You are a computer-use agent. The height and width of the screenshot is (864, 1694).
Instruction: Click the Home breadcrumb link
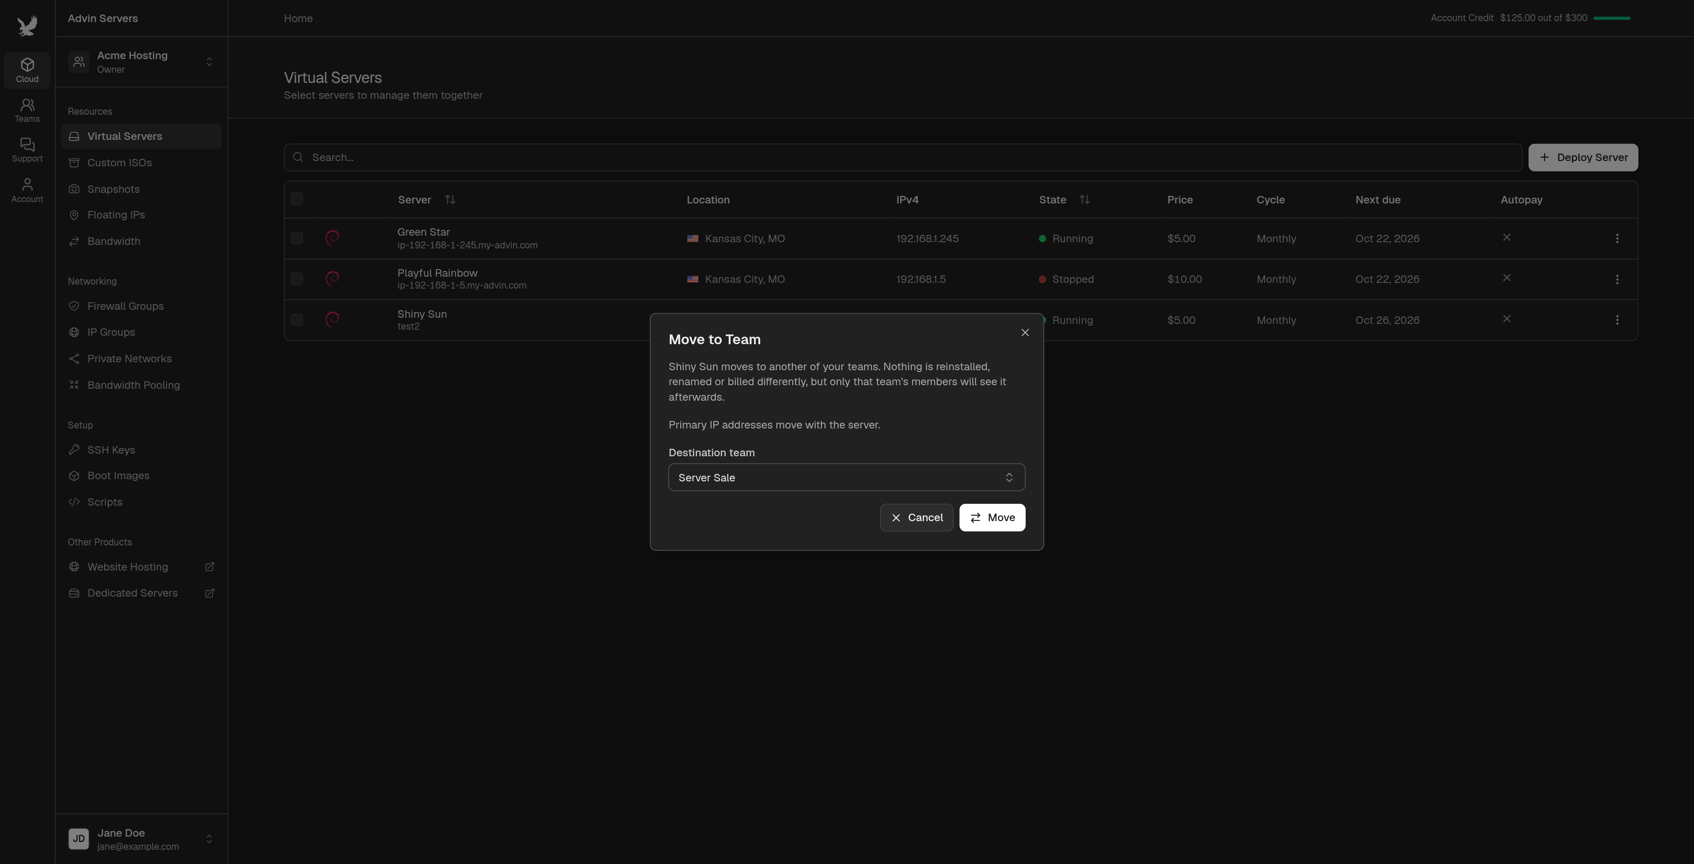click(x=298, y=19)
